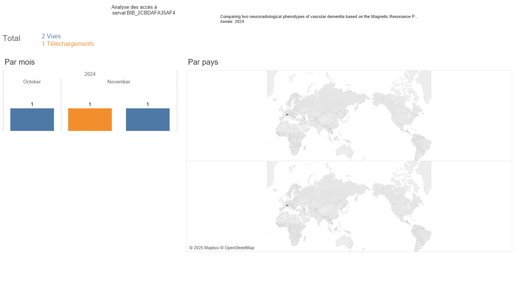Image resolution: width=523 pixels, height=294 pixels.
Task: Click the October month header
Action: coord(32,82)
